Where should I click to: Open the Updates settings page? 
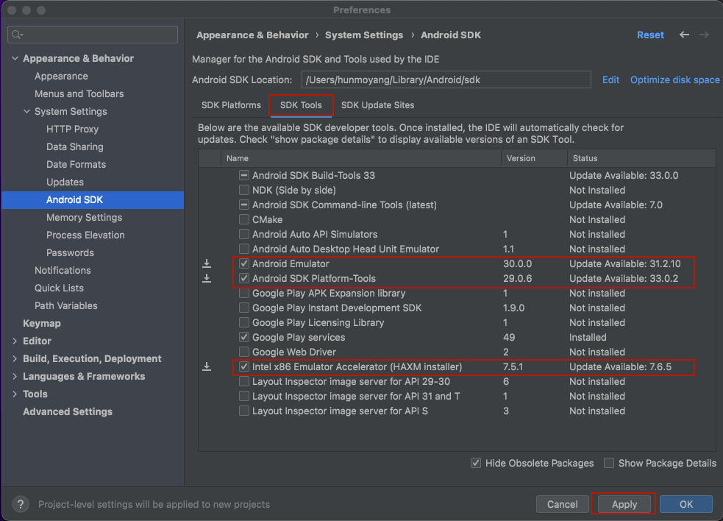[x=65, y=182]
